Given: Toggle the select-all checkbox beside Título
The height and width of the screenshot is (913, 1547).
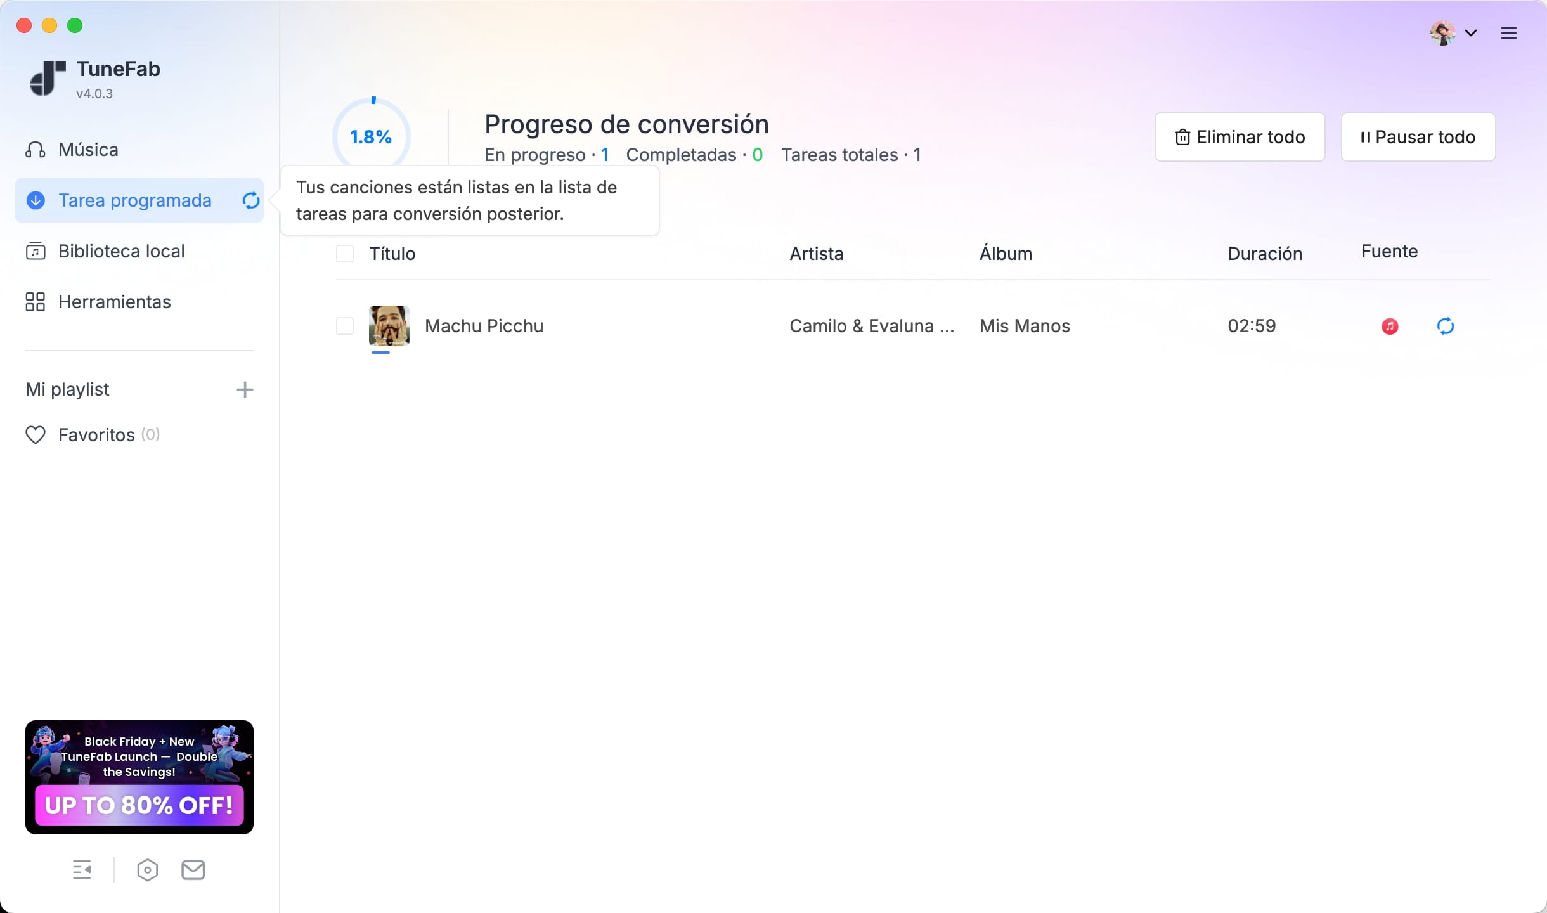Looking at the screenshot, I should tap(345, 254).
